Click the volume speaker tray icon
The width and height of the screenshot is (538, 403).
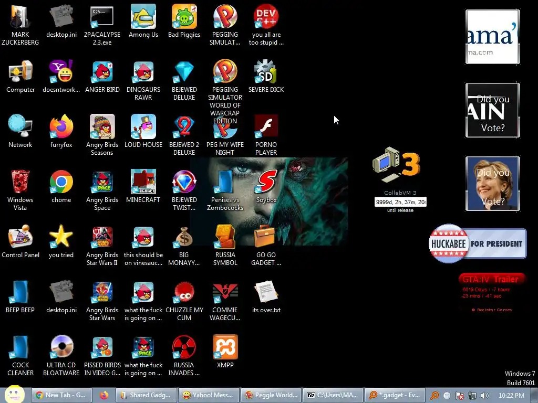[484, 396]
